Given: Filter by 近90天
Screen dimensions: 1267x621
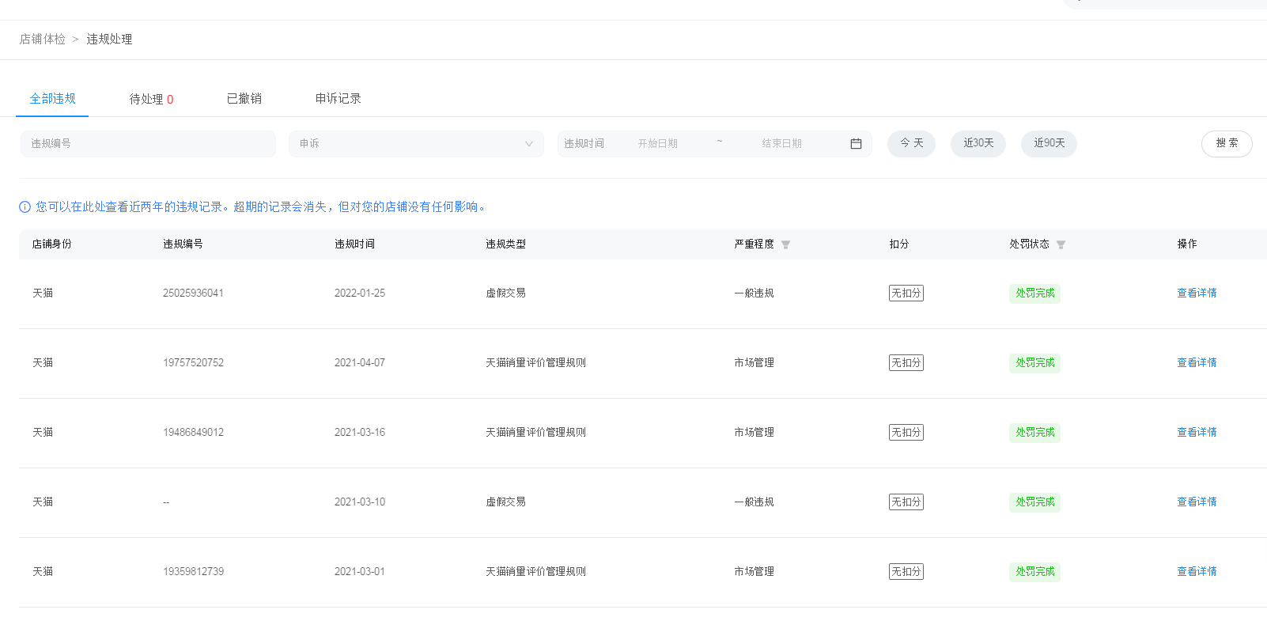Looking at the screenshot, I should pyautogui.click(x=1049, y=144).
